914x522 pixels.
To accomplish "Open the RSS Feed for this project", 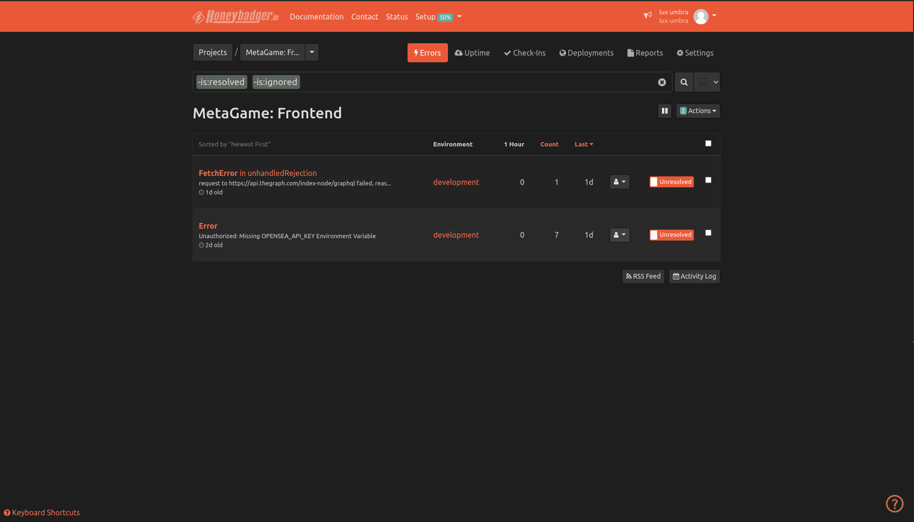I will click(643, 276).
